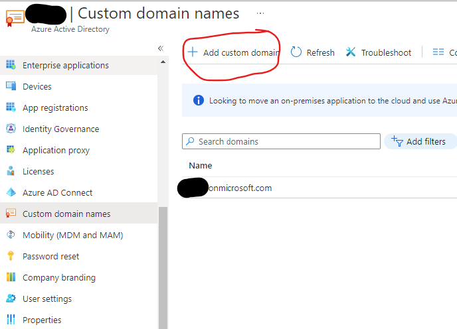Collapse the sidebar with double chevron
The image size is (457, 329).
[161, 48]
